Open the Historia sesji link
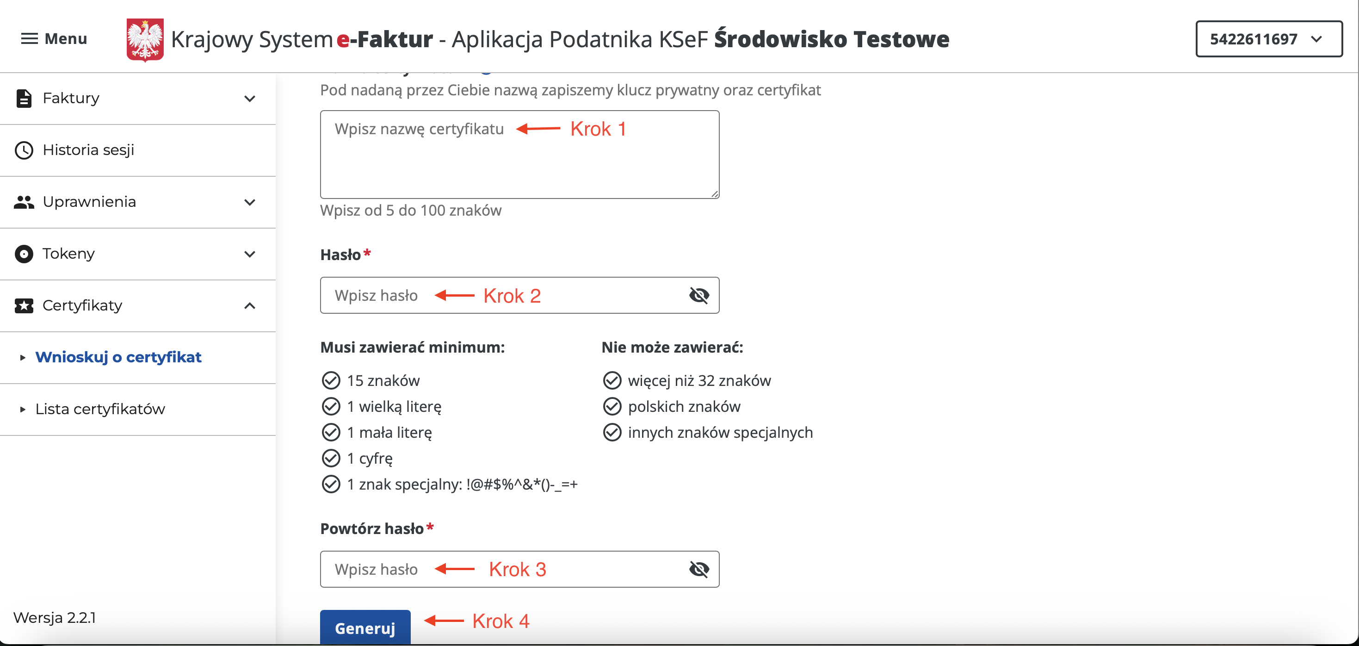The image size is (1359, 646). [88, 150]
